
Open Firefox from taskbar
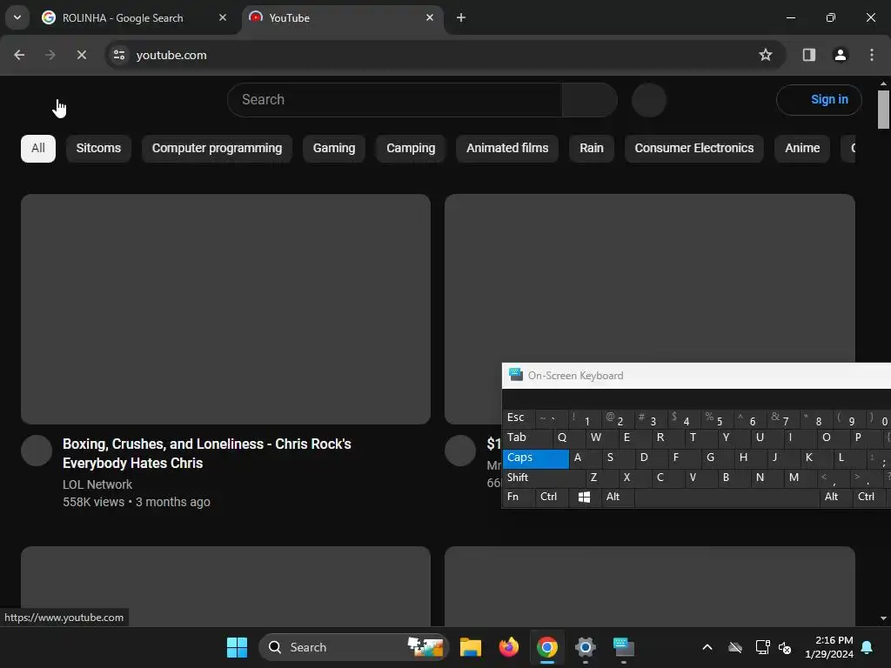(508, 647)
